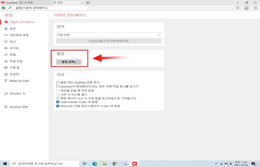Click the Wake-On-LAN signal icon
The image size is (260, 167).
6,81
